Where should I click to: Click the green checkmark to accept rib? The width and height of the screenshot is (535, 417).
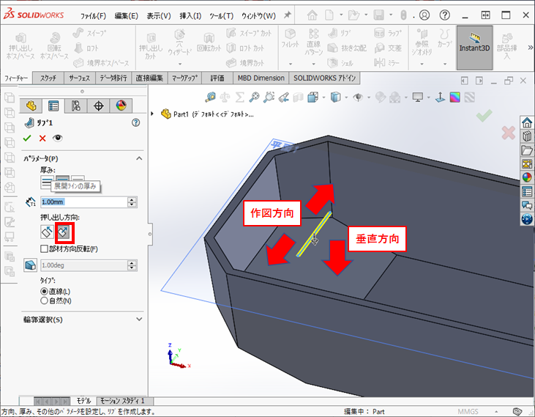27,138
